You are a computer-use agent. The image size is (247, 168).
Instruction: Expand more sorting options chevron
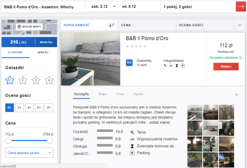(x=239, y=25)
